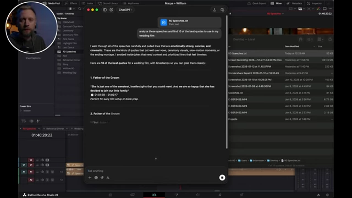Screen dimensions: 352x198
Task: Lock the V2 video track
Action: [x=37, y=160]
